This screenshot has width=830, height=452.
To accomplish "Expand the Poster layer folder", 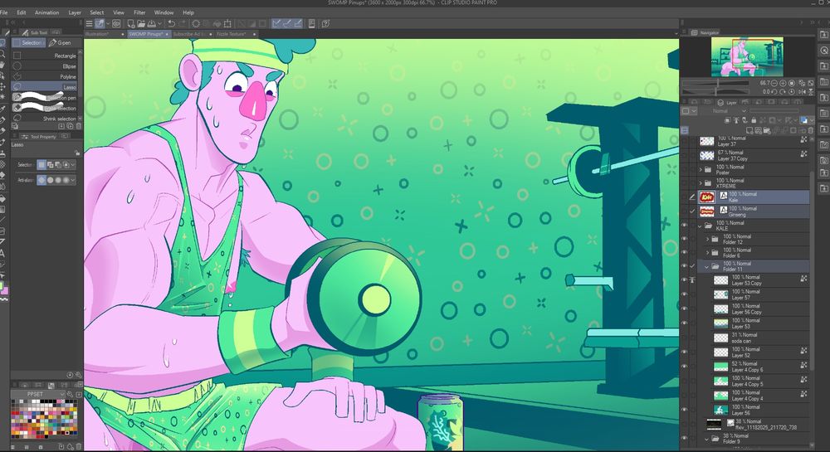I will 701,170.
